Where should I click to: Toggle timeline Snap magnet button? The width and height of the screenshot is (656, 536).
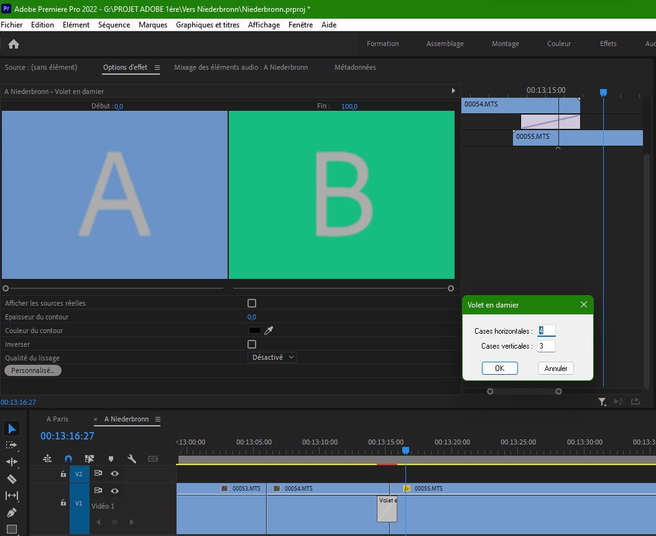(68, 459)
